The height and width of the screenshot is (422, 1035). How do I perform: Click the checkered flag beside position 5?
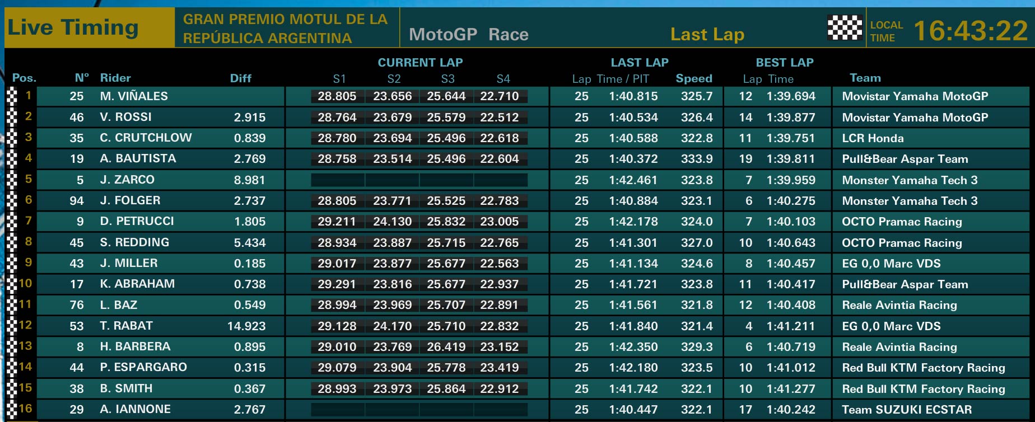click(x=12, y=180)
